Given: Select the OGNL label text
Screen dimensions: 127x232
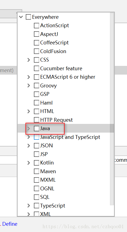Looking at the screenshot, I should click(47, 188).
